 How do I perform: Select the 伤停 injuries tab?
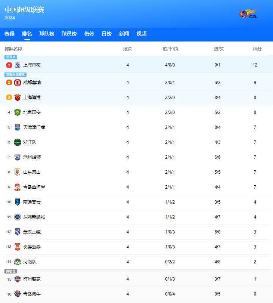point(89,34)
